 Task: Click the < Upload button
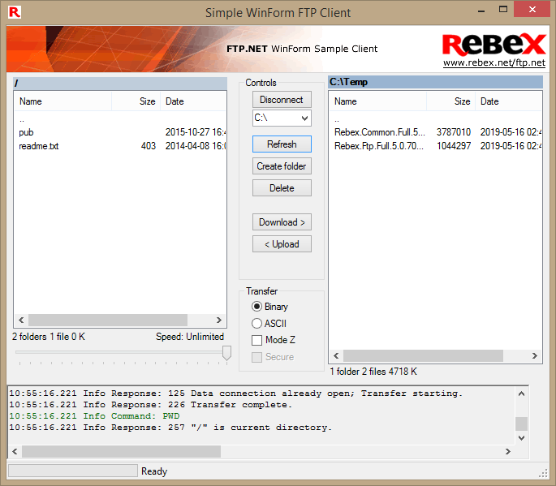pyautogui.click(x=282, y=244)
